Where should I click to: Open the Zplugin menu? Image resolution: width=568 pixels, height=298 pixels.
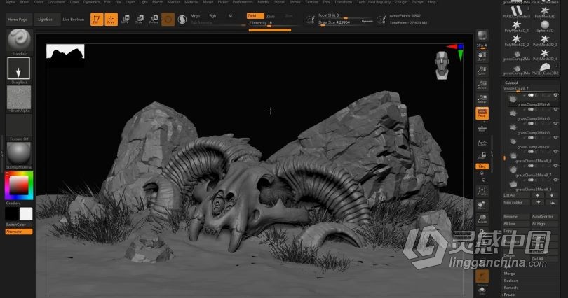tap(401, 2)
